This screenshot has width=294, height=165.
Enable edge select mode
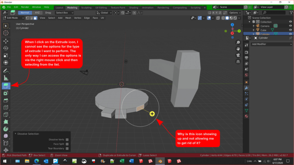(32, 18)
